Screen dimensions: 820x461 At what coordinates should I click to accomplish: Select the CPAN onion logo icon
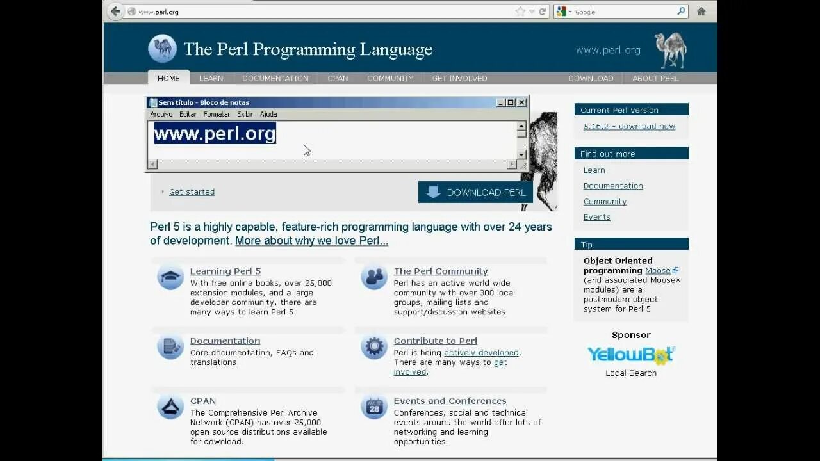[x=170, y=406]
